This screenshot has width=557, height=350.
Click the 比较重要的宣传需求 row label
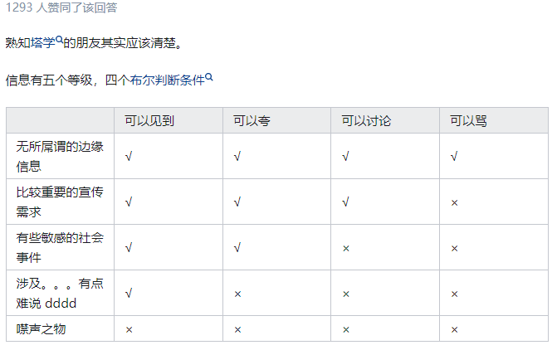click(x=60, y=202)
